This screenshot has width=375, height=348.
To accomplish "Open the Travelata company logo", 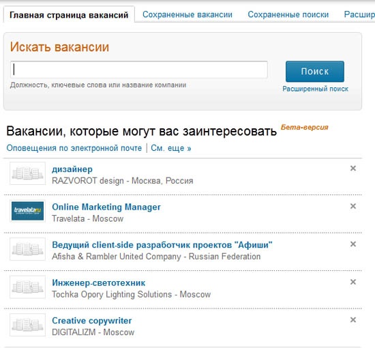I will pos(27,211).
